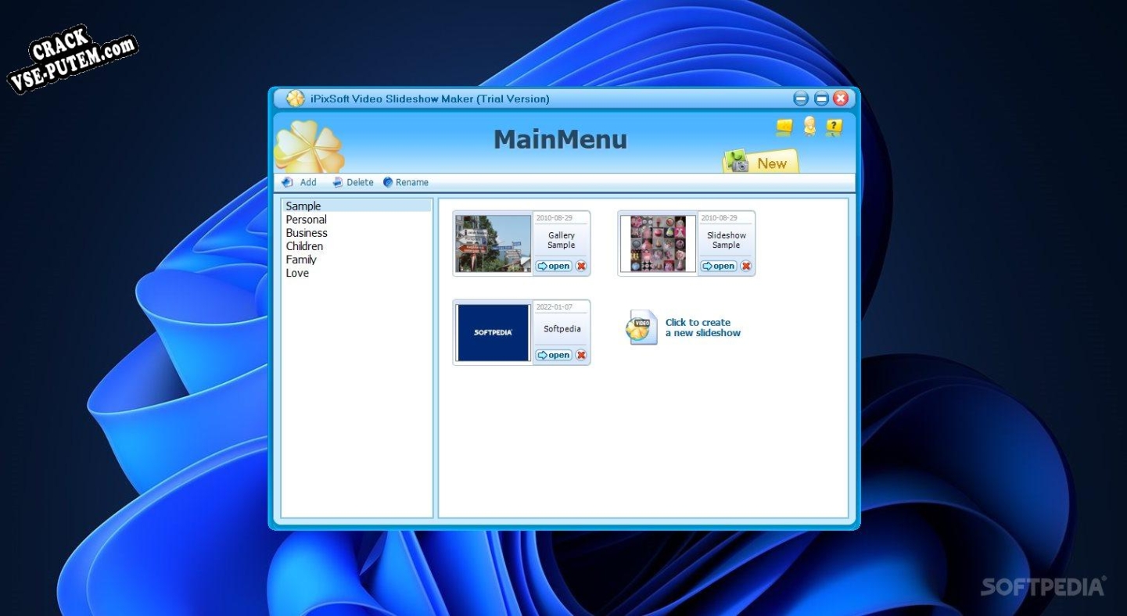Pick the Love category from list
Viewport: 1127px width, 616px height.
pos(297,273)
